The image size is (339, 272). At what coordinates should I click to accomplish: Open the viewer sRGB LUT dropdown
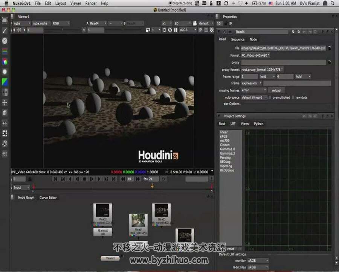[188, 30]
